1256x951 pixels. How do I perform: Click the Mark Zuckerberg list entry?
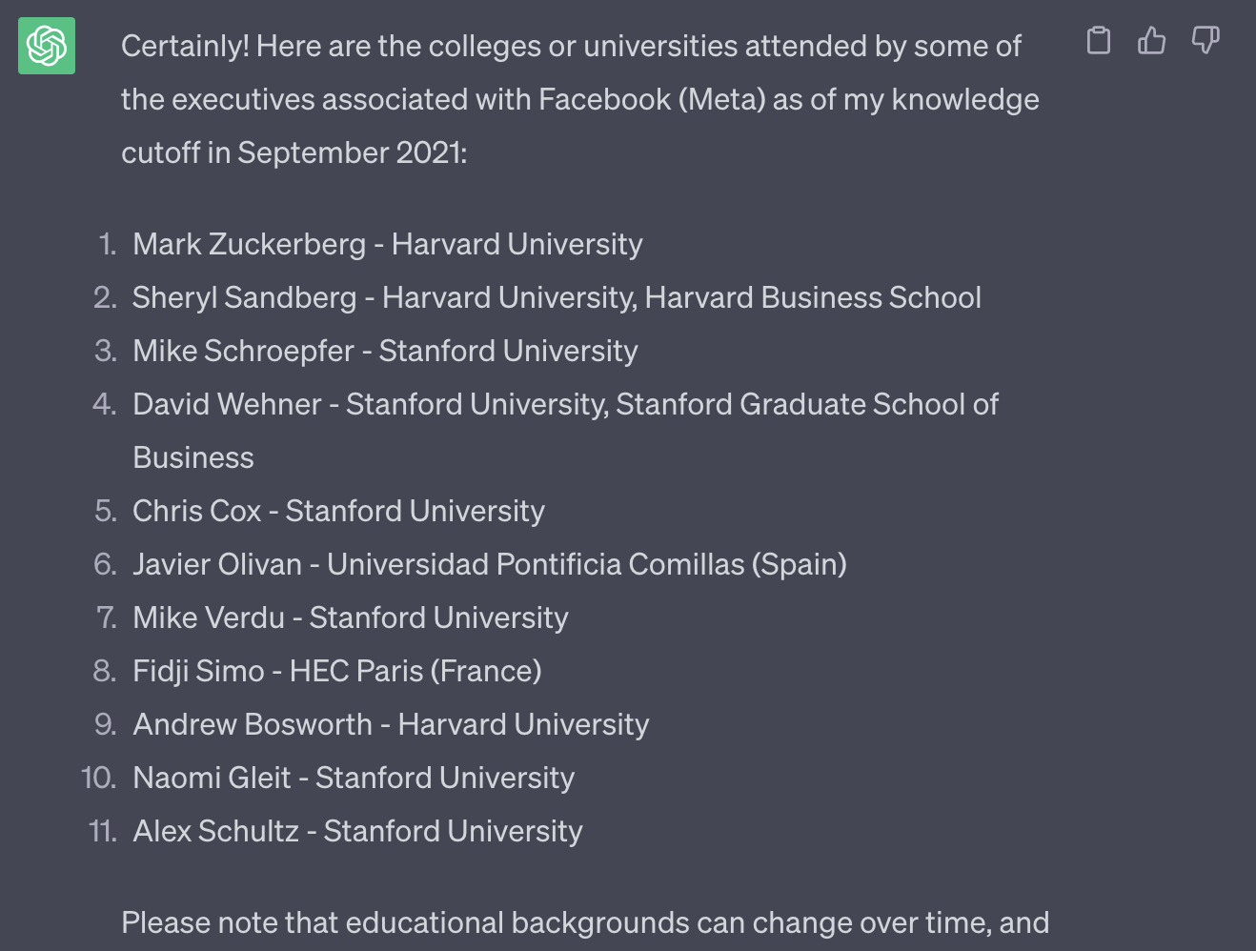[388, 244]
